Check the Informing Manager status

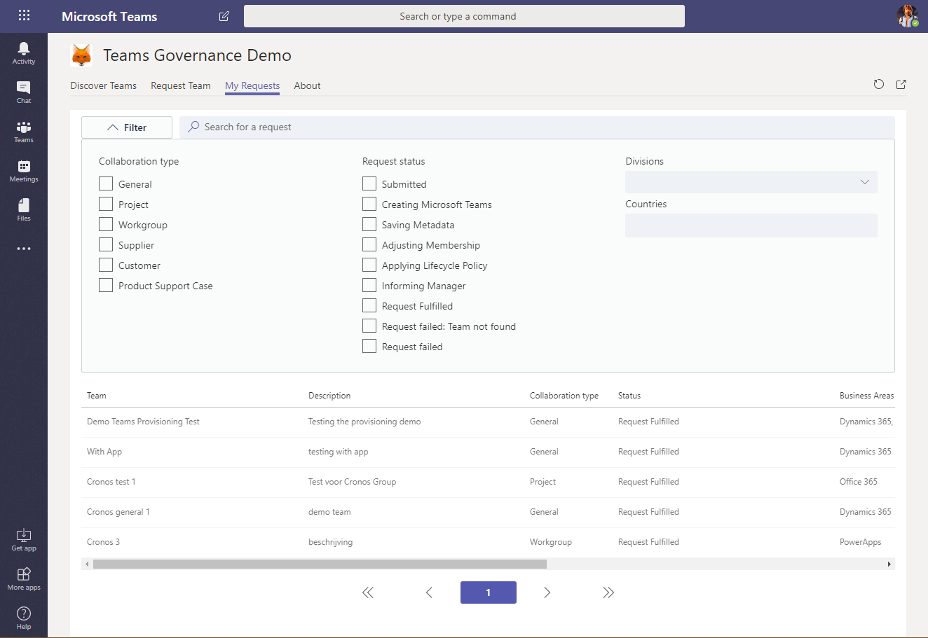pyautogui.click(x=369, y=285)
